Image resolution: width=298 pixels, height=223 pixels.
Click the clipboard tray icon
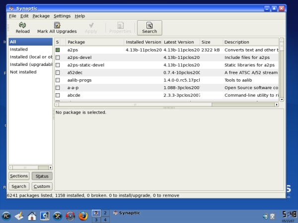273,216
